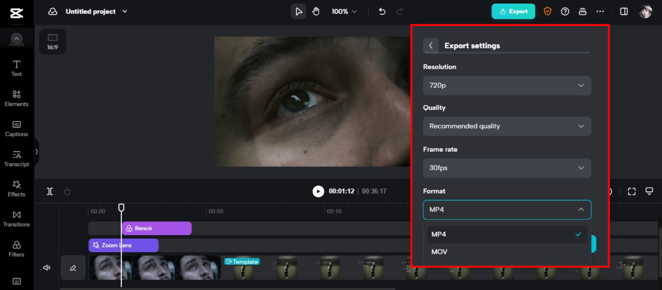
Task: Play the video preview
Action: (x=318, y=191)
